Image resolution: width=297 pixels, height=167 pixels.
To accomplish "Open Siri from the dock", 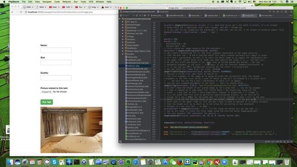I will [x=18, y=162].
